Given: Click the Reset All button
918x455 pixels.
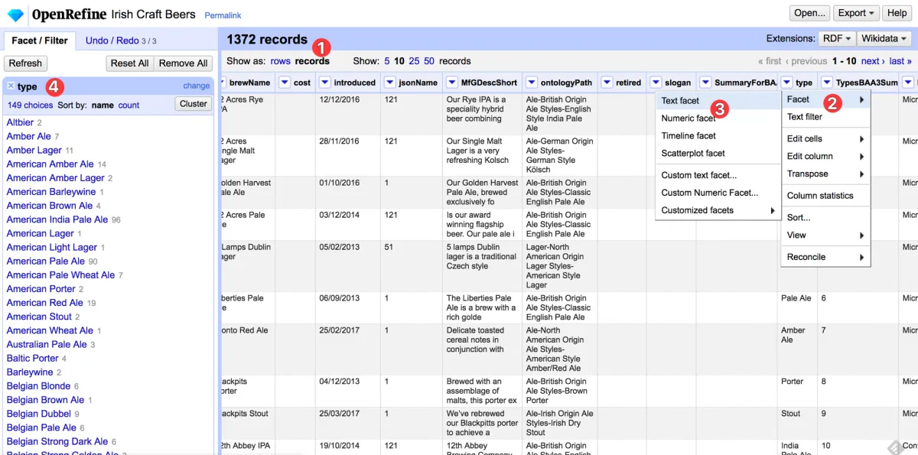Looking at the screenshot, I should tap(129, 63).
